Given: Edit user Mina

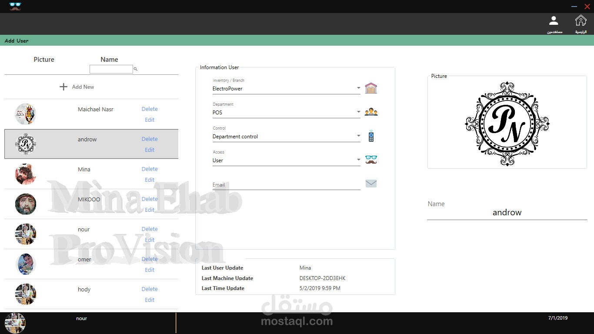Looking at the screenshot, I should (x=150, y=180).
